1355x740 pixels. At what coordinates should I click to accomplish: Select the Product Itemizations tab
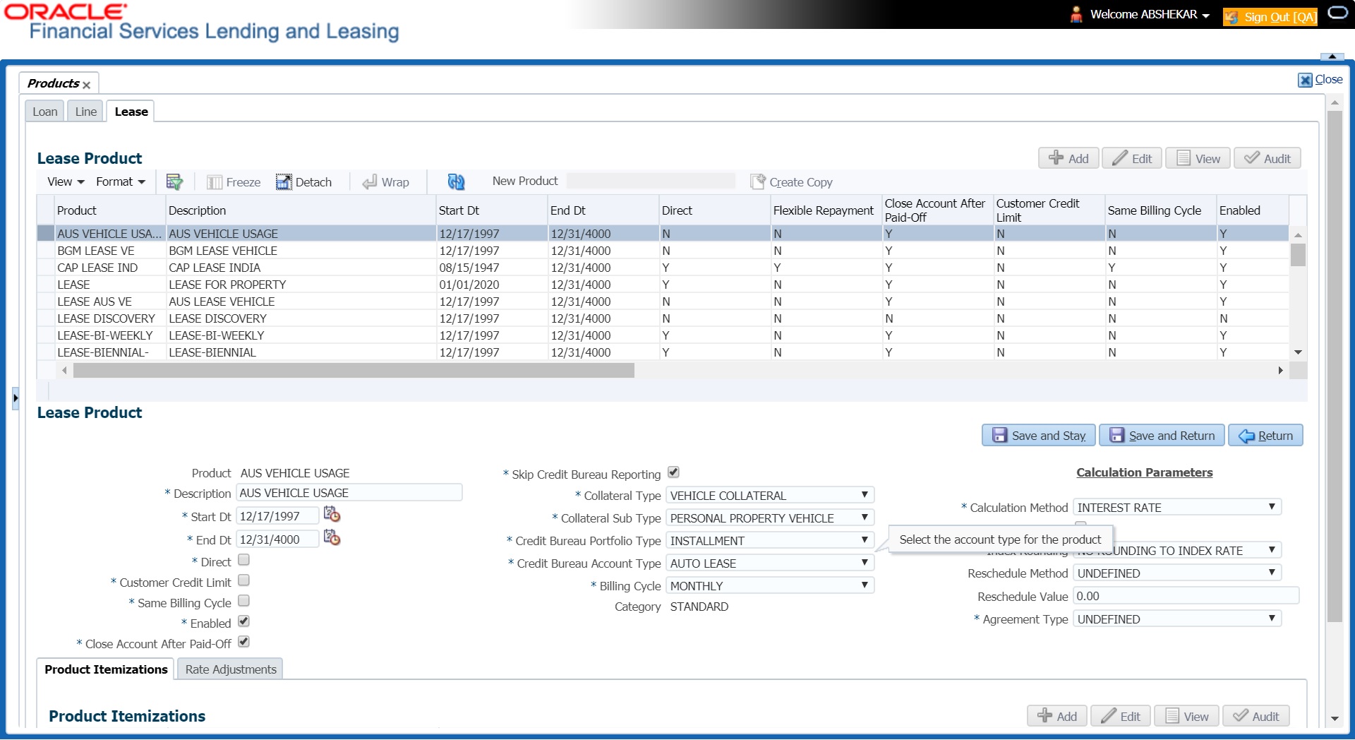106,669
